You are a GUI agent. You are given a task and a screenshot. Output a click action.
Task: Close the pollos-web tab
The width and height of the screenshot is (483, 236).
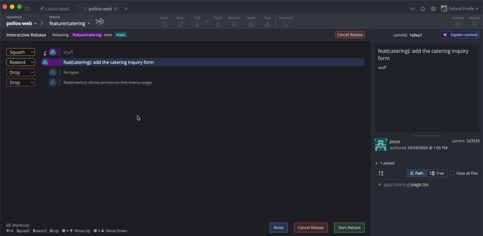coord(115,9)
